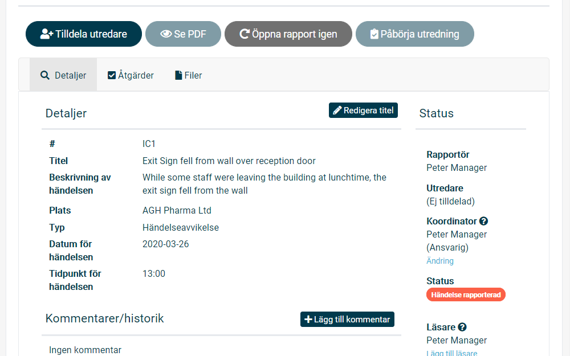Click the Öppna rapport igen button

(288, 34)
